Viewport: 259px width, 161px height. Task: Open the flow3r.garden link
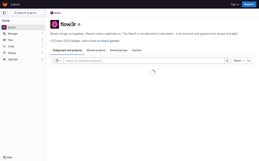(x=110, y=41)
